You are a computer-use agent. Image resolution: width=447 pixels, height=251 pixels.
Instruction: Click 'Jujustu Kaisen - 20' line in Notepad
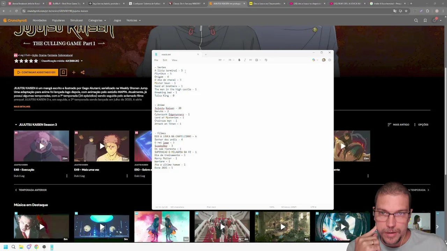[x=168, y=108]
